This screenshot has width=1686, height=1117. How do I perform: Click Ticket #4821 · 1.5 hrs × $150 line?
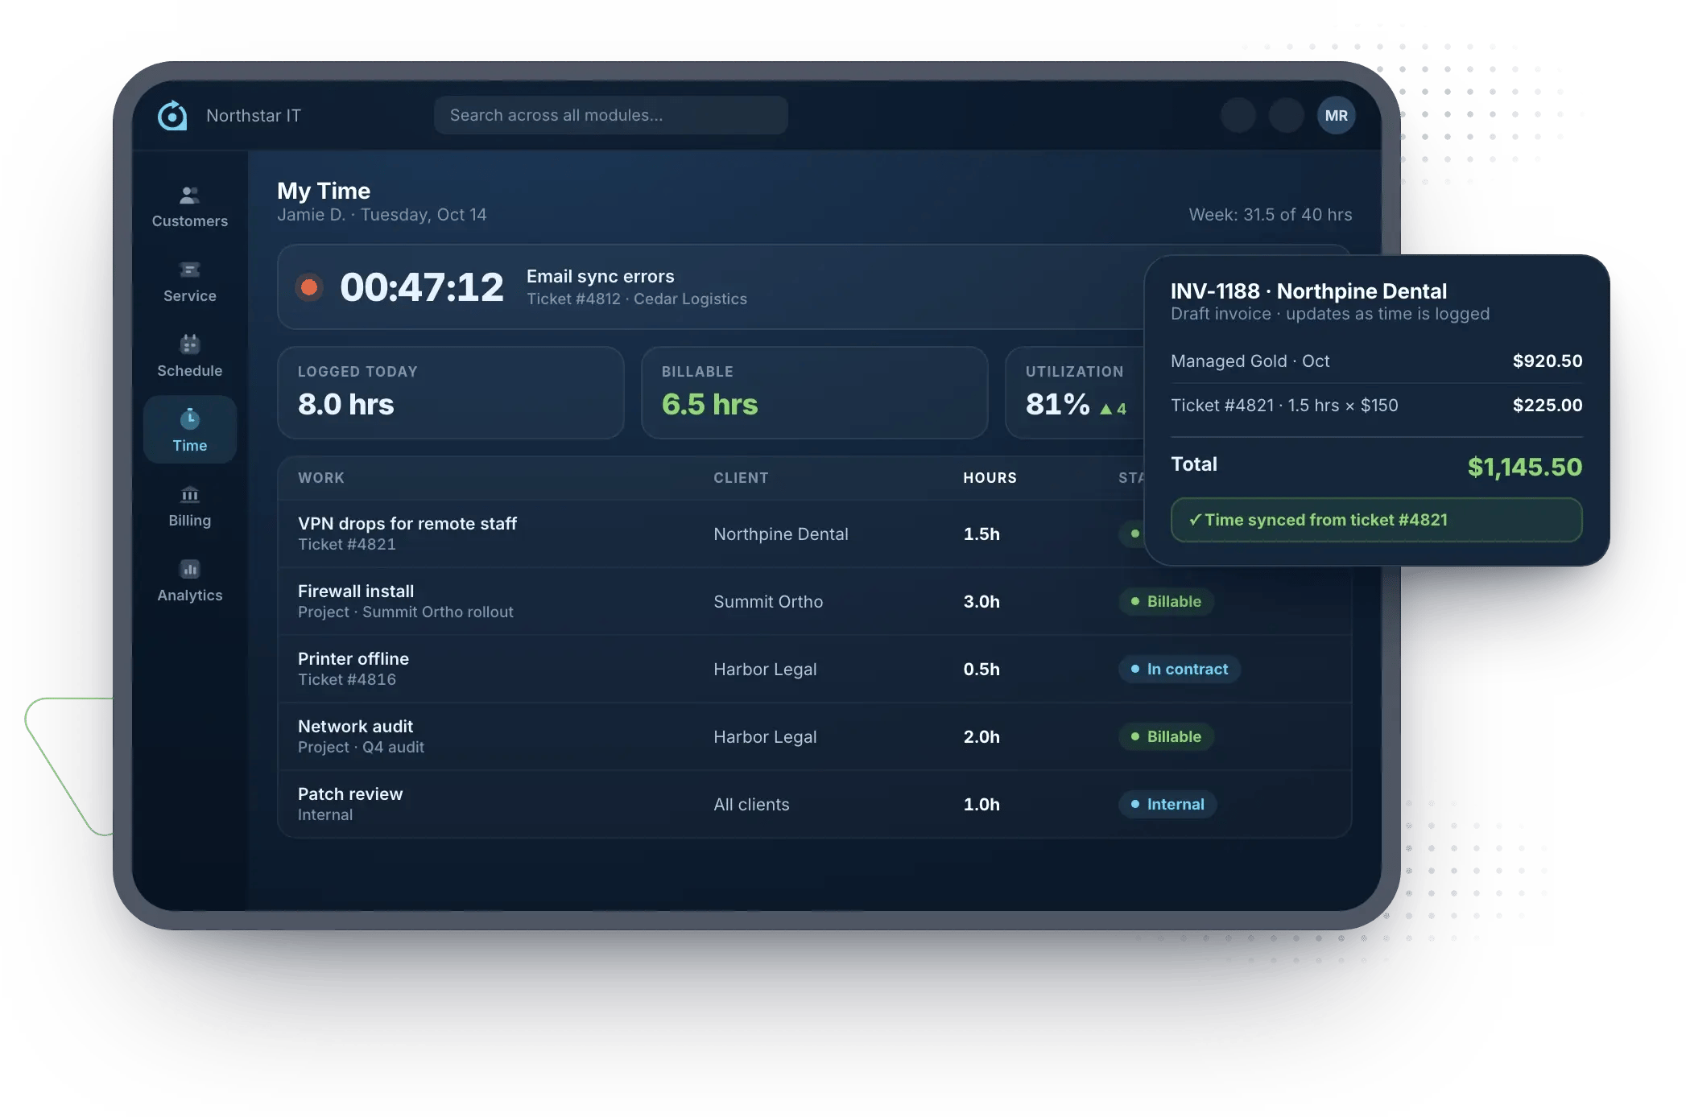click(x=1284, y=406)
